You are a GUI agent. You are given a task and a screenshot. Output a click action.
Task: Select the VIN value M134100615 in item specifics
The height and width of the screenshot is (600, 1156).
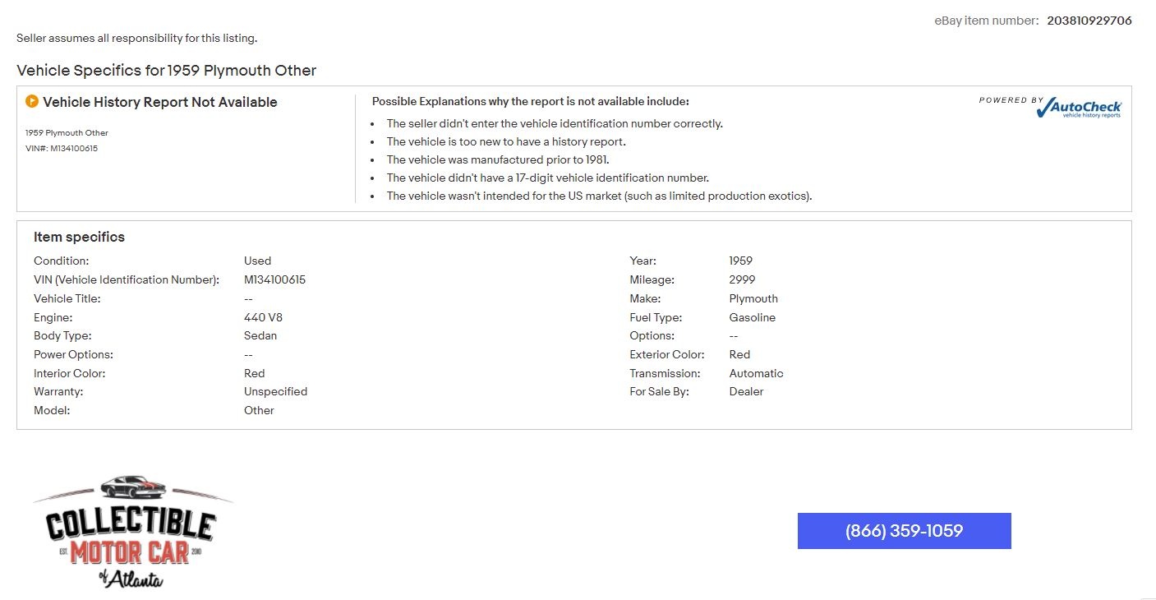pyautogui.click(x=274, y=279)
